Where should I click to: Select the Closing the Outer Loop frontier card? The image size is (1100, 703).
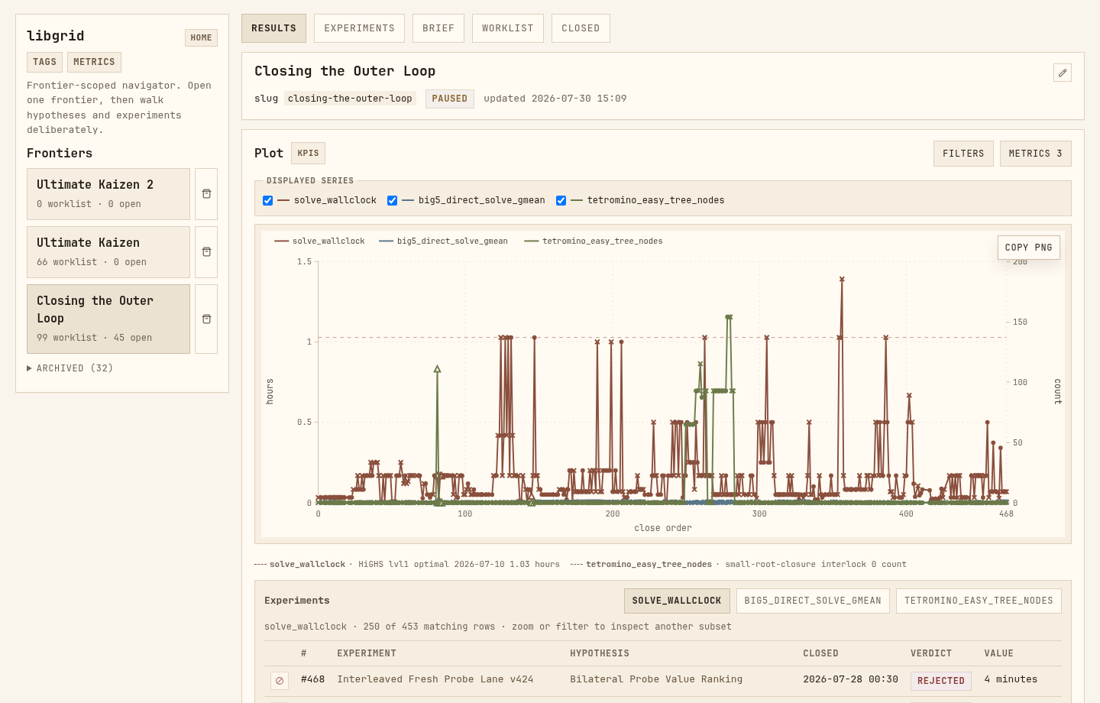pyautogui.click(x=108, y=319)
